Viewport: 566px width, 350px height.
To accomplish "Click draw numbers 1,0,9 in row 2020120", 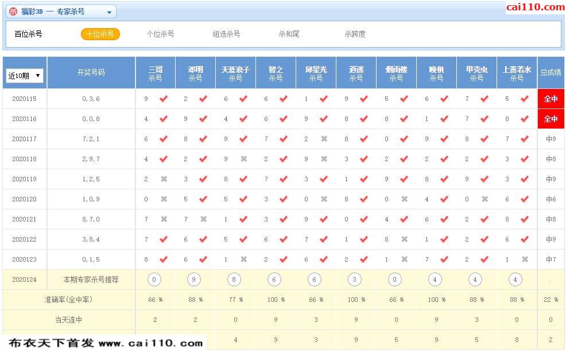I will point(91,199).
